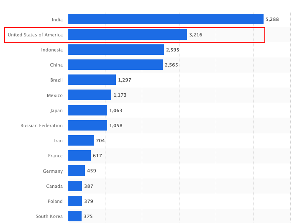Click the 'Canada' axis label
Screen dimensions: 292x223
click(54, 186)
